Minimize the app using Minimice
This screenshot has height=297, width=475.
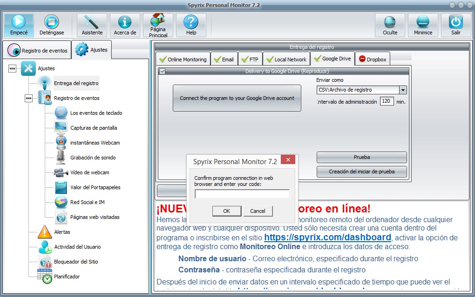[423, 25]
